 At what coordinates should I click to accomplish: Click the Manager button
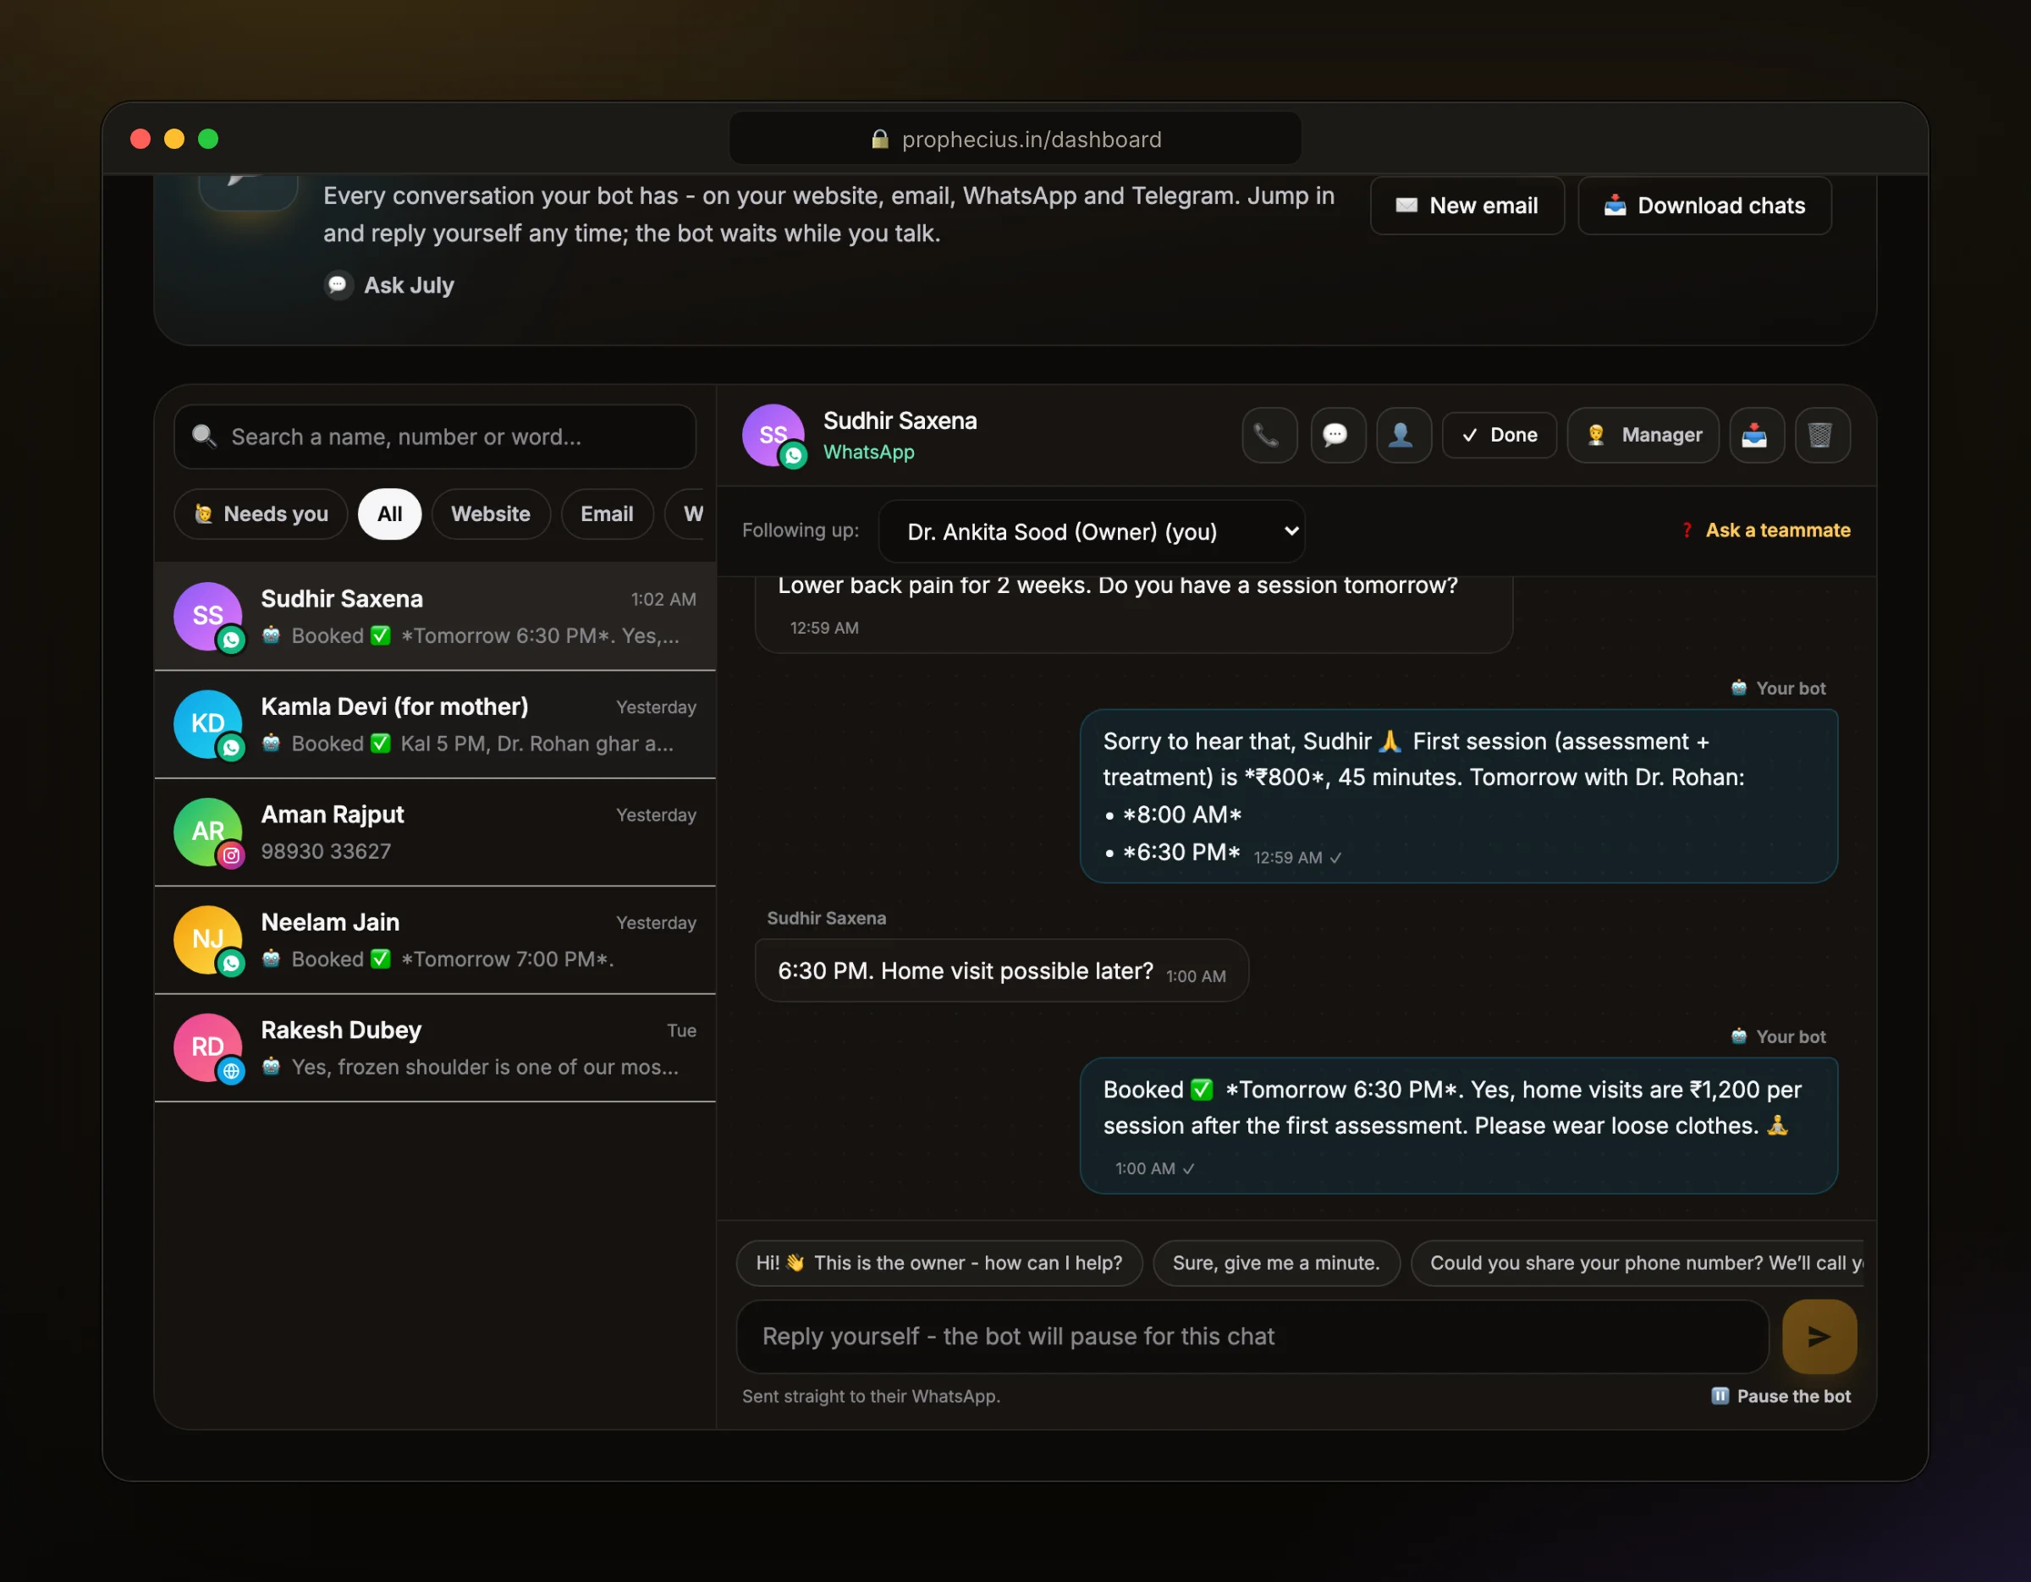pyautogui.click(x=1643, y=435)
